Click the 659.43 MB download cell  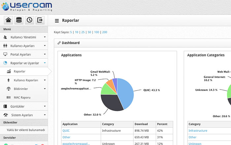point(145,137)
